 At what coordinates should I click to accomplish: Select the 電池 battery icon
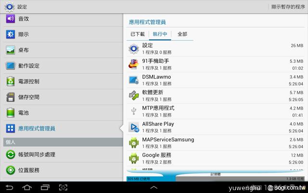11,112
